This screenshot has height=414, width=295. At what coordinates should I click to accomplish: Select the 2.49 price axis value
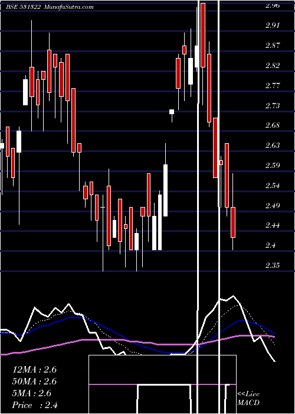(x=273, y=205)
